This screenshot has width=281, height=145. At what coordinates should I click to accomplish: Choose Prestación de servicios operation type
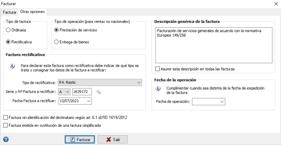tap(76, 30)
